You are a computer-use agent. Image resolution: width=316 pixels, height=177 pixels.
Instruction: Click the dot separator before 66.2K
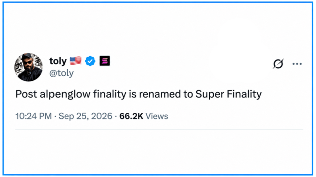click(x=116, y=116)
